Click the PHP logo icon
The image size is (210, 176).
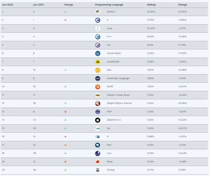[98, 111]
